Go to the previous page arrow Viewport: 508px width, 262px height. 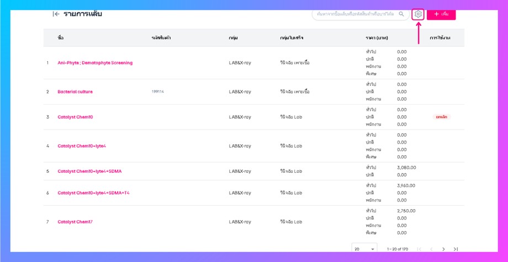(x=431, y=249)
